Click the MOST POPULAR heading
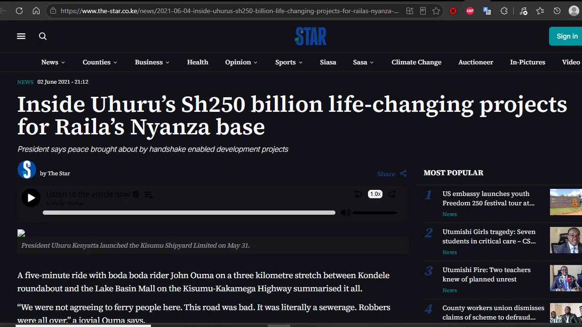 pyautogui.click(x=454, y=173)
